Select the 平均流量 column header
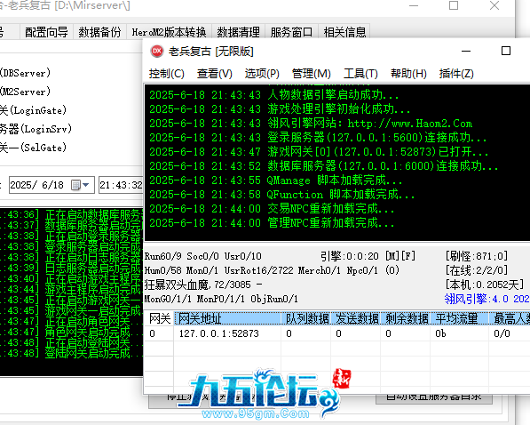This screenshot has height=425, width=530. (x=459, y=318)
